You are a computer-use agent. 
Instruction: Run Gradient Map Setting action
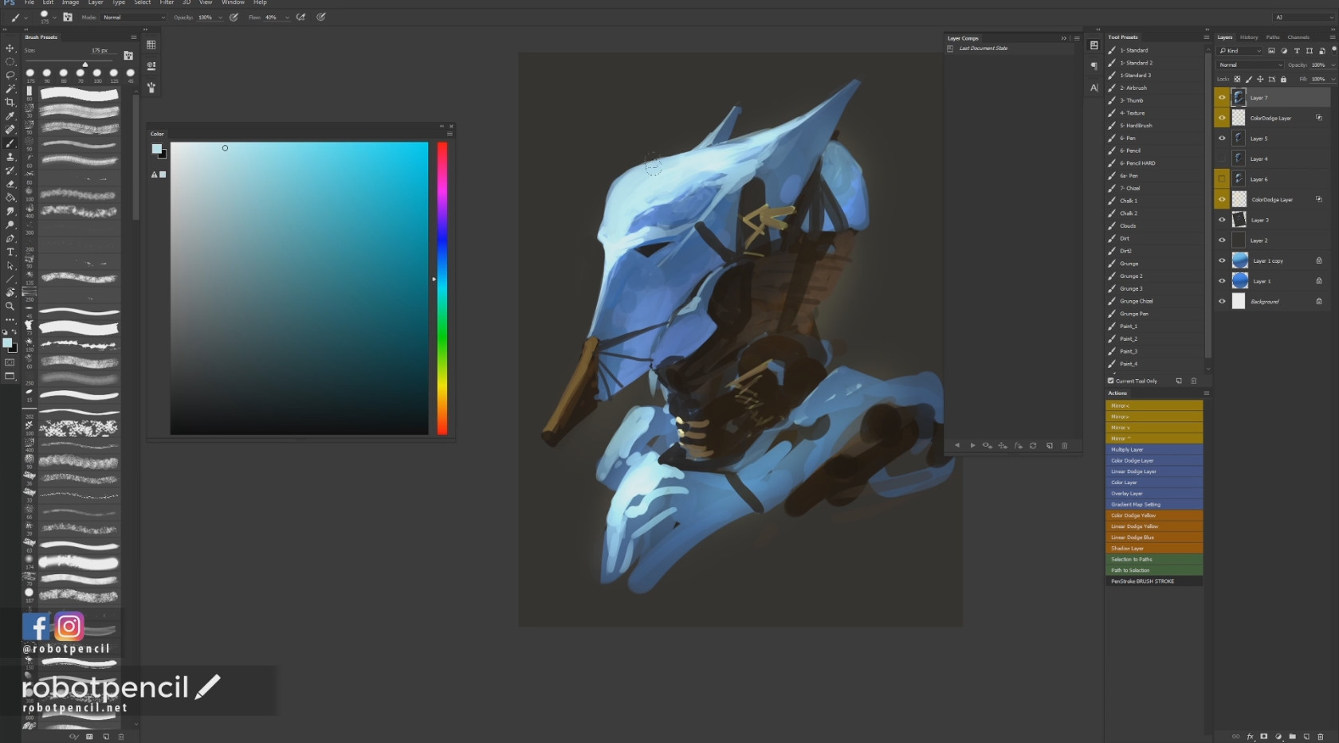click(x=1154, y=505)
